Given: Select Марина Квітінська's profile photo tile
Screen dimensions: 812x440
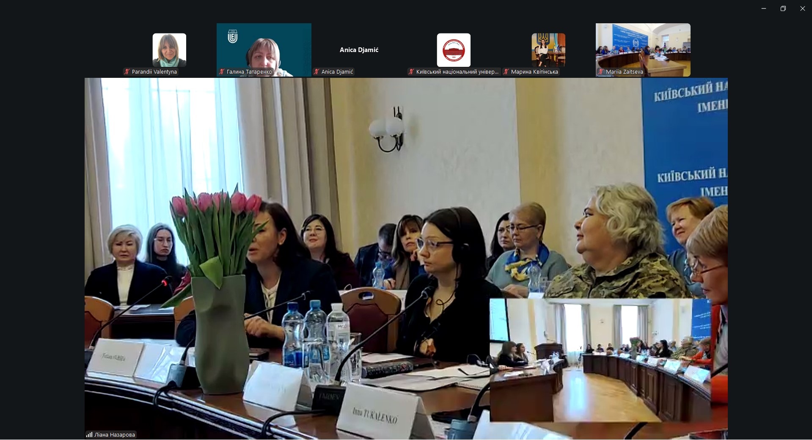Looking at the screenshot, I should [x=548, y=50].
